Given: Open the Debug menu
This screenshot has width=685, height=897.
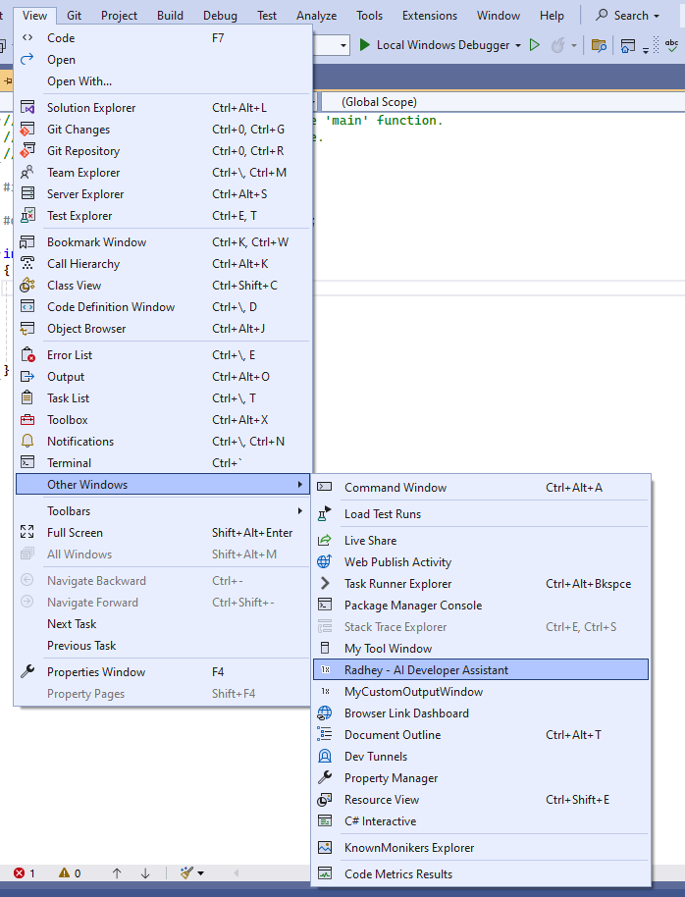Looking at the screenshot, I should pyautogui.click(x=221, y=16).
